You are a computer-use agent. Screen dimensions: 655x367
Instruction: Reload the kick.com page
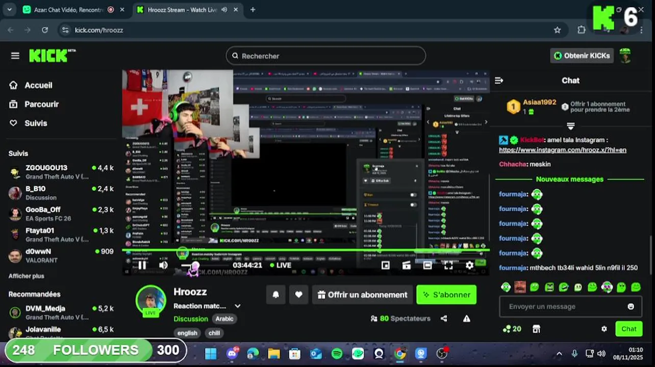[45, 30]
